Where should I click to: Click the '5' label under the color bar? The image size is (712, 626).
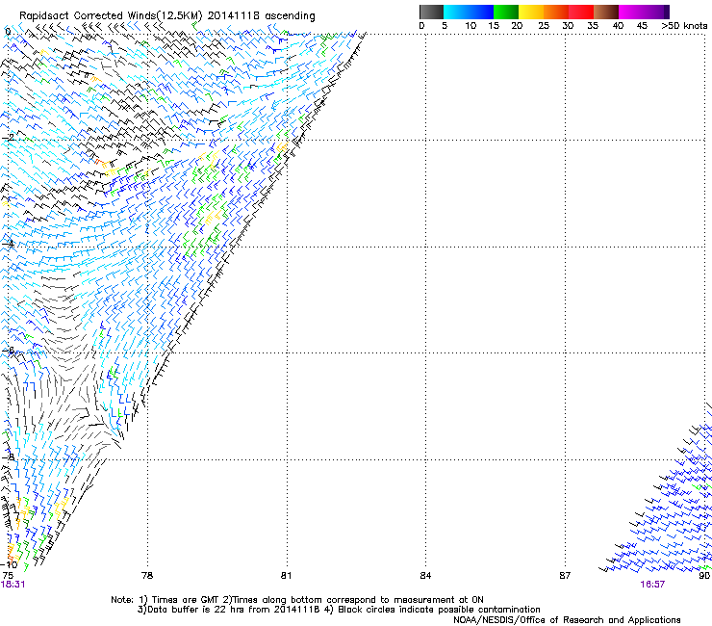[x=445, y=26]
